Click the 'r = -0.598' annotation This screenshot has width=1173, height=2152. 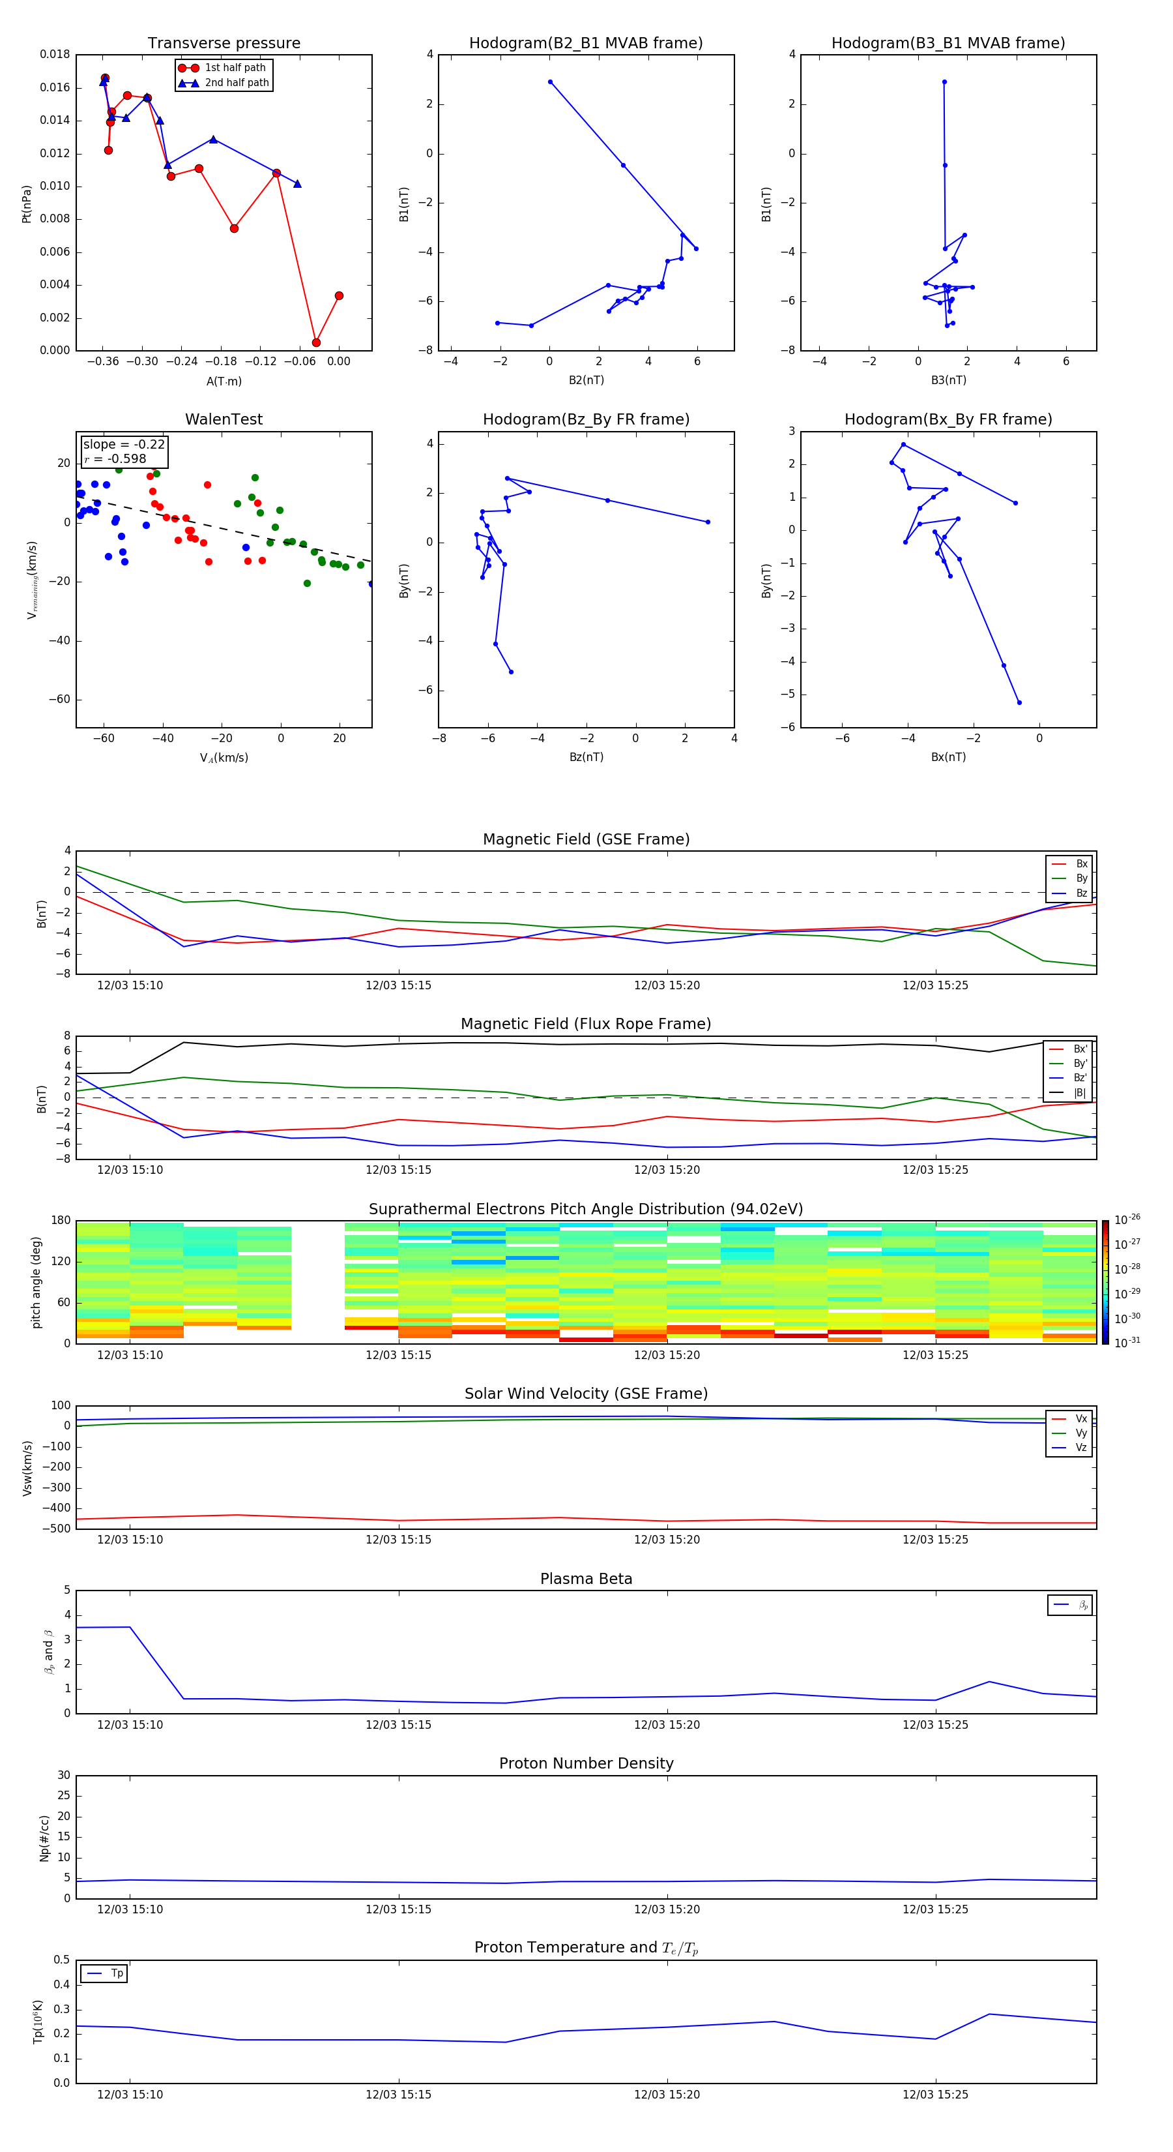[x=115, y=458]
